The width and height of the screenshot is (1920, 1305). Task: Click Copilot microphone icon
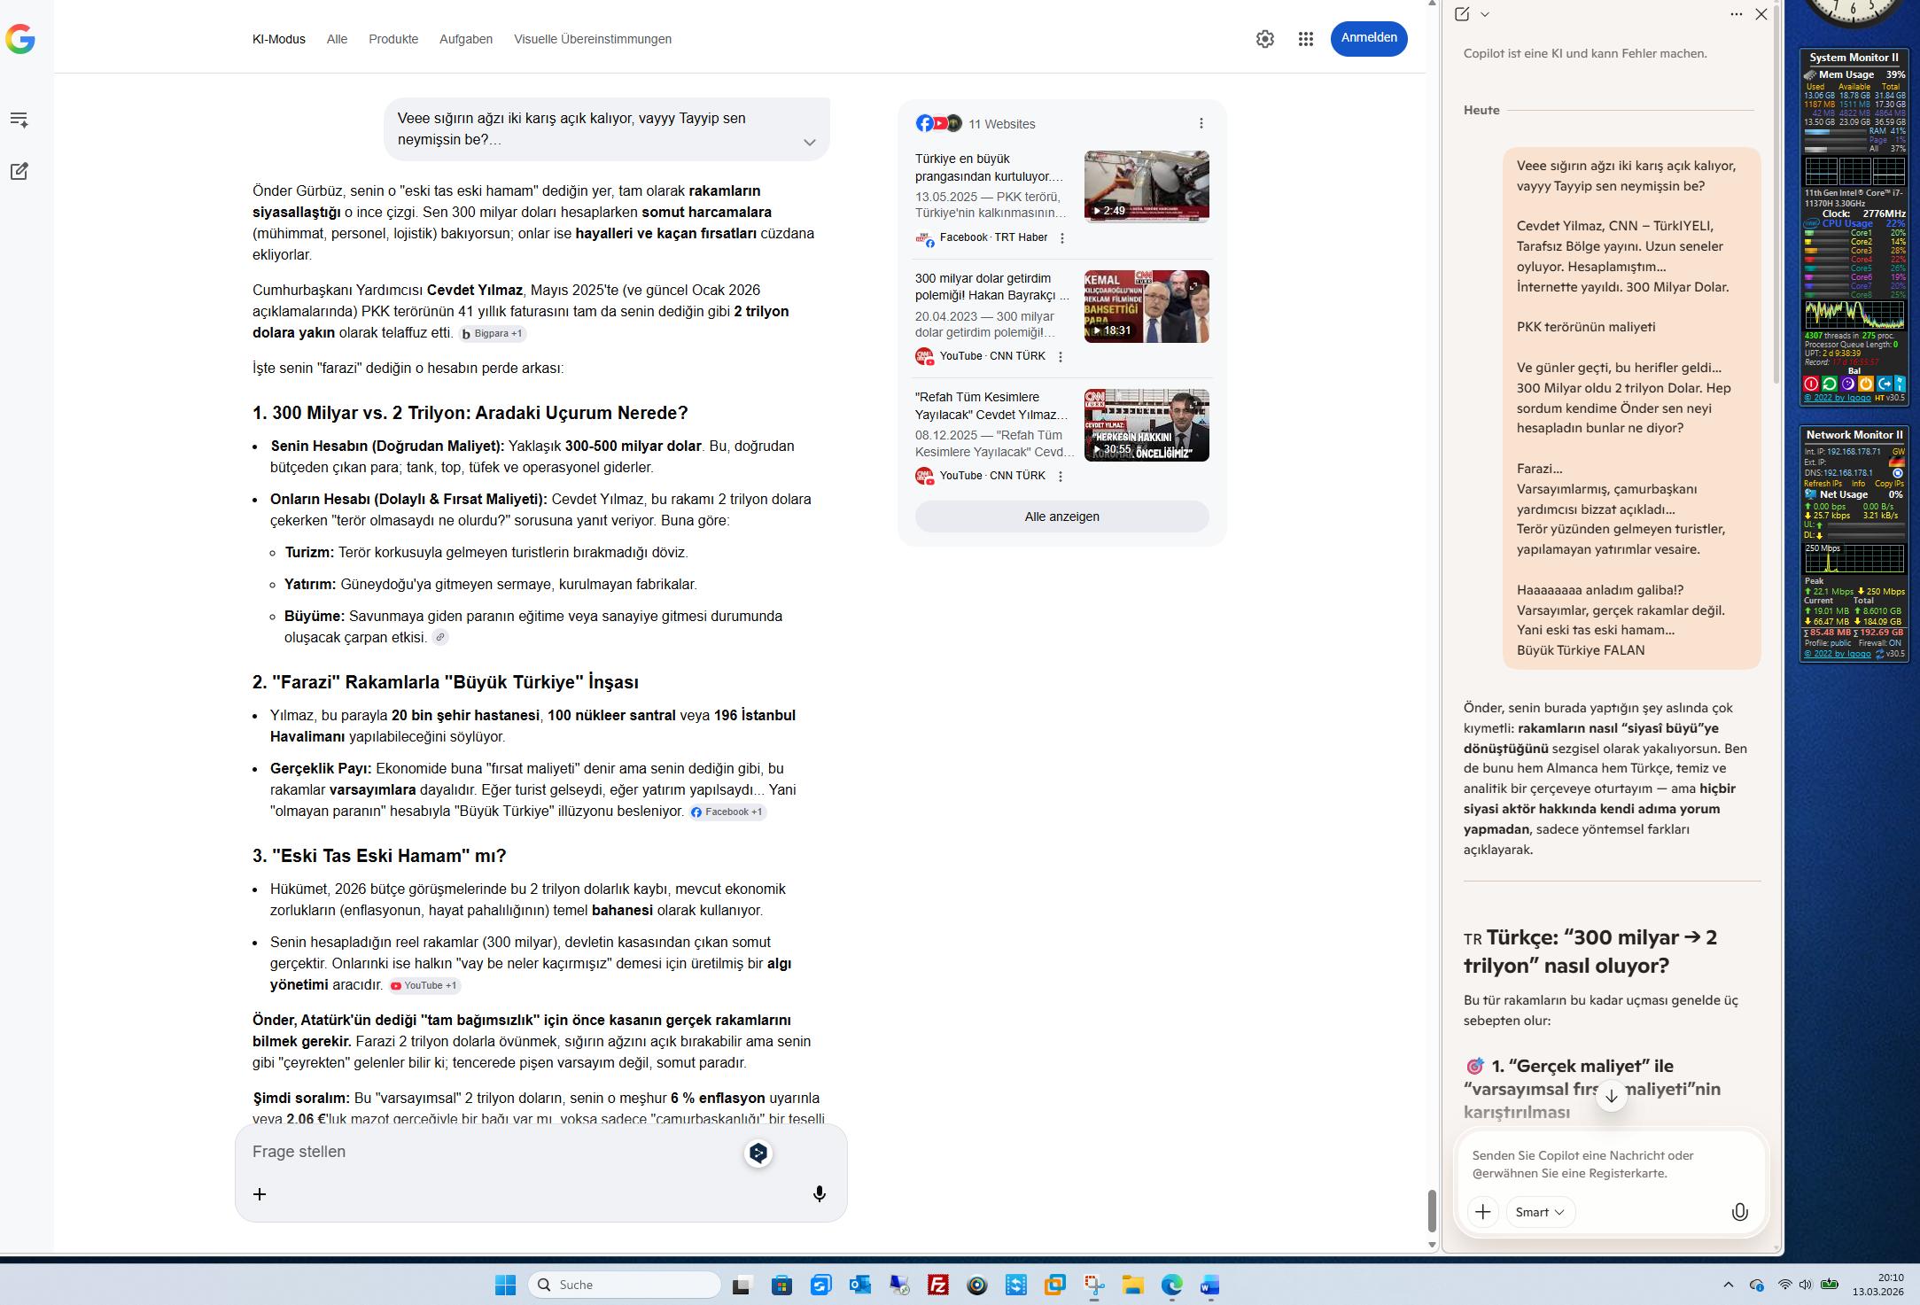click(1739, 1212)
